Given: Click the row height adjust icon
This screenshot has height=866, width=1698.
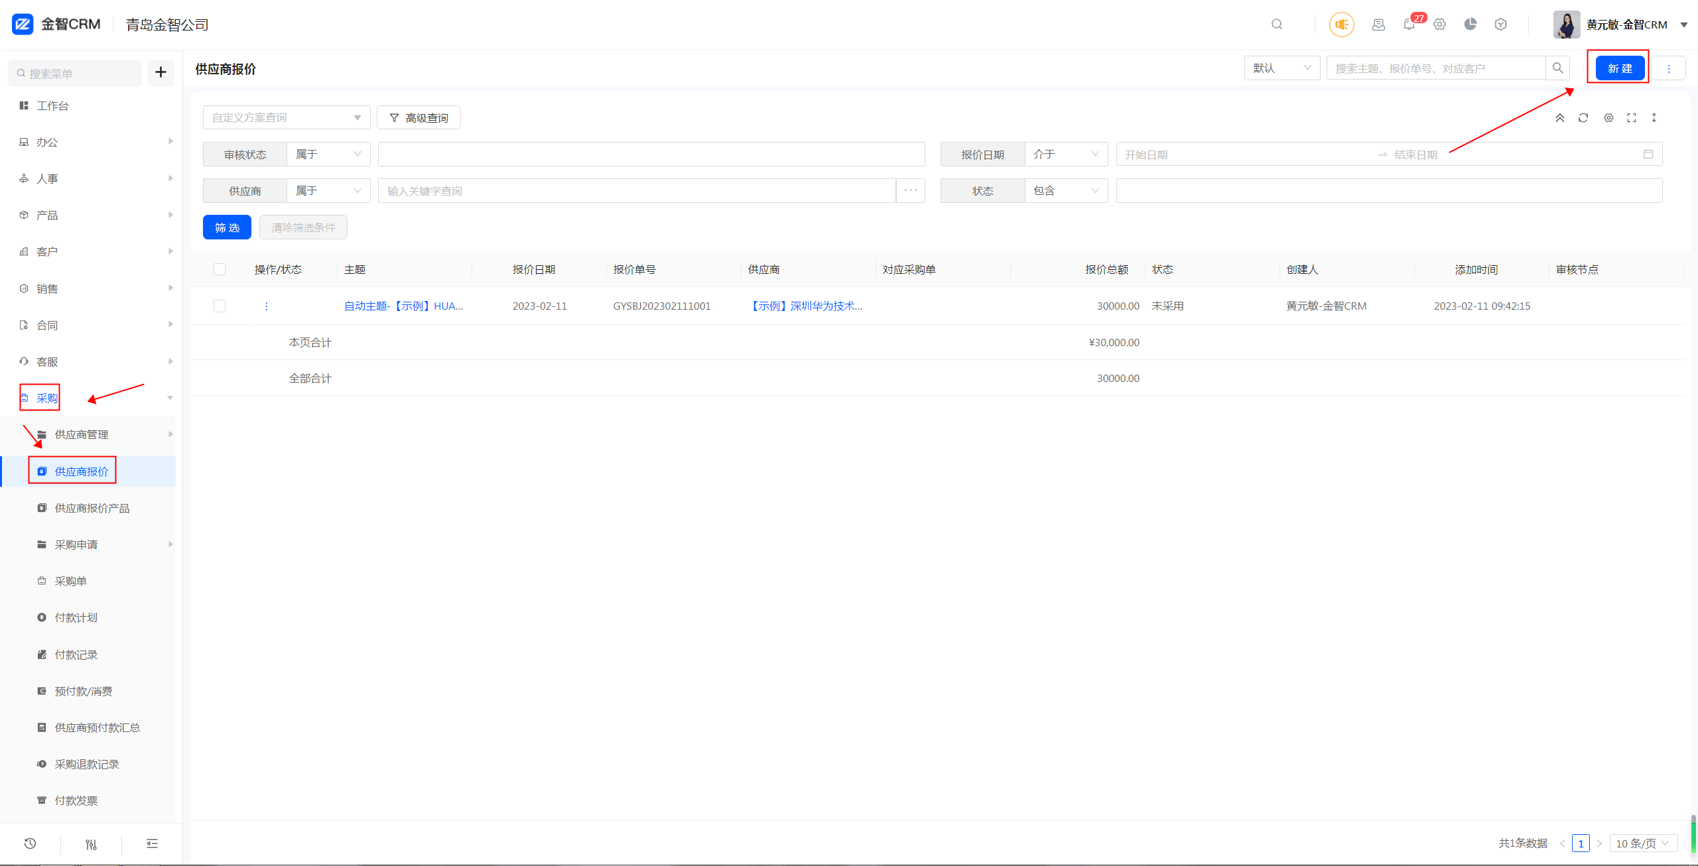Looking at the screenshot, I should click(x=1654, y=117).
